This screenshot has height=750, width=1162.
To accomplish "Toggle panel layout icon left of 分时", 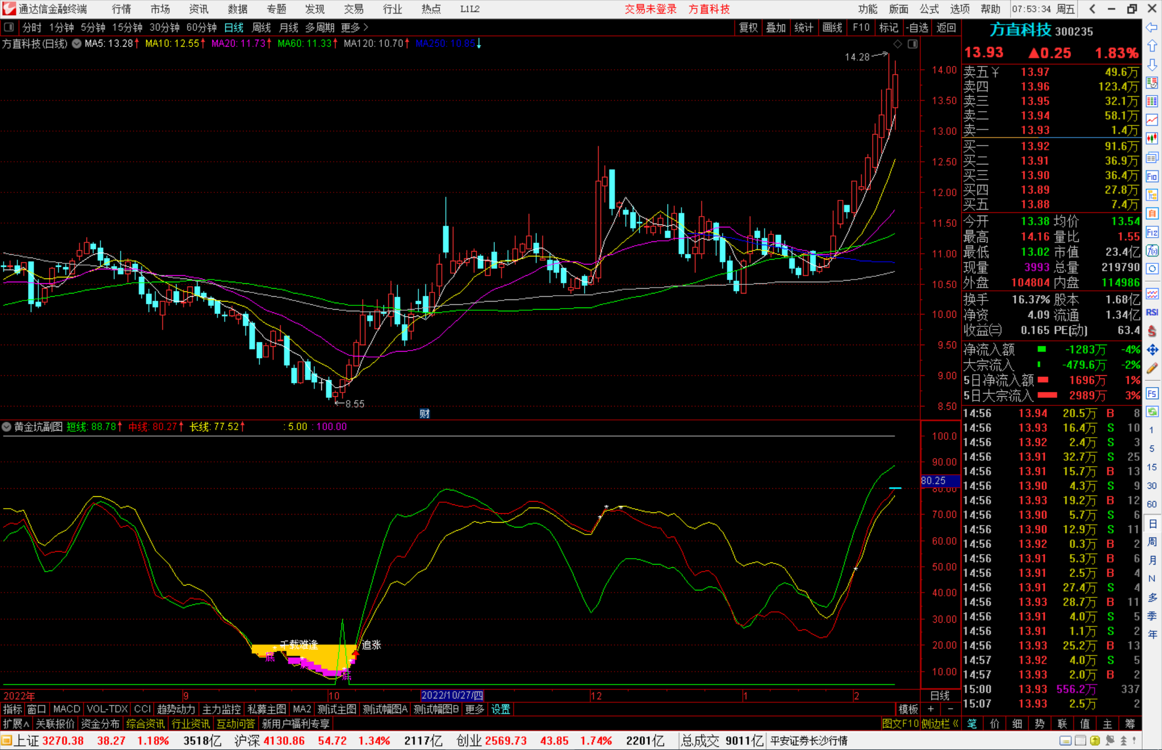I will (x=9, y=27).
